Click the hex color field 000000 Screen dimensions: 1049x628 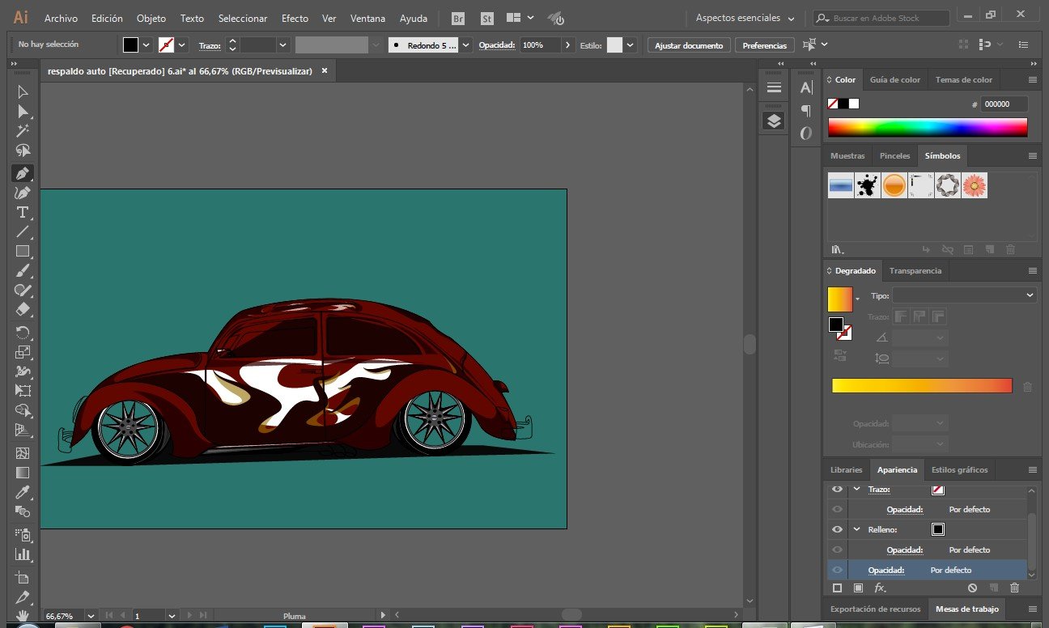tap(1004, 104)
